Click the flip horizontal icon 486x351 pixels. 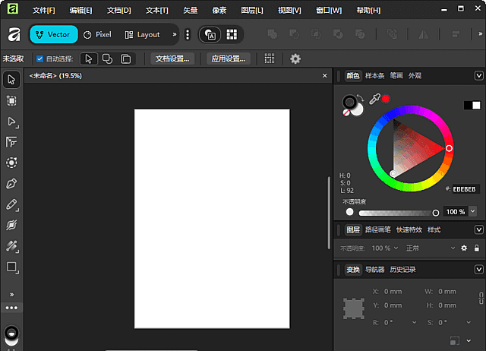[424, 34]
